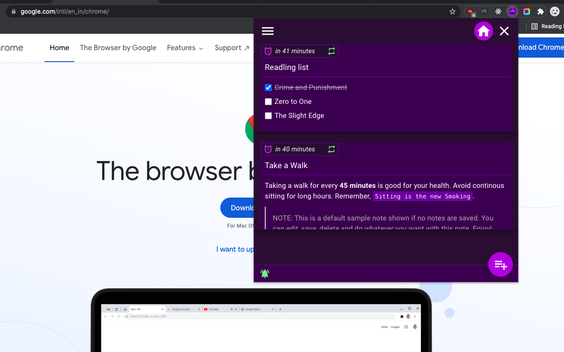Image resolution: width=564 pixels, height=352 pixels.
Task: Close the notes popup with the X
Action: [504, 31]
